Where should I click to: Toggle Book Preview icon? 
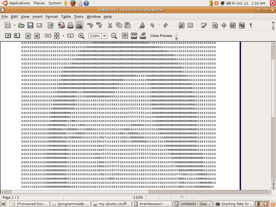click(70, 36)
